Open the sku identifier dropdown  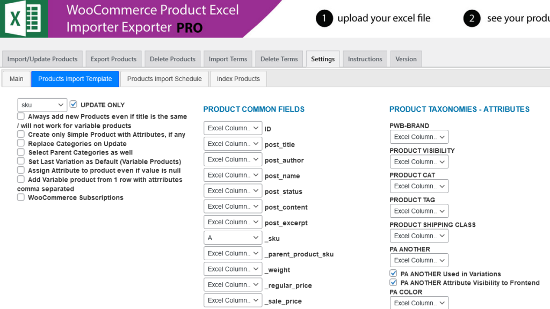[x=42, y=105]
